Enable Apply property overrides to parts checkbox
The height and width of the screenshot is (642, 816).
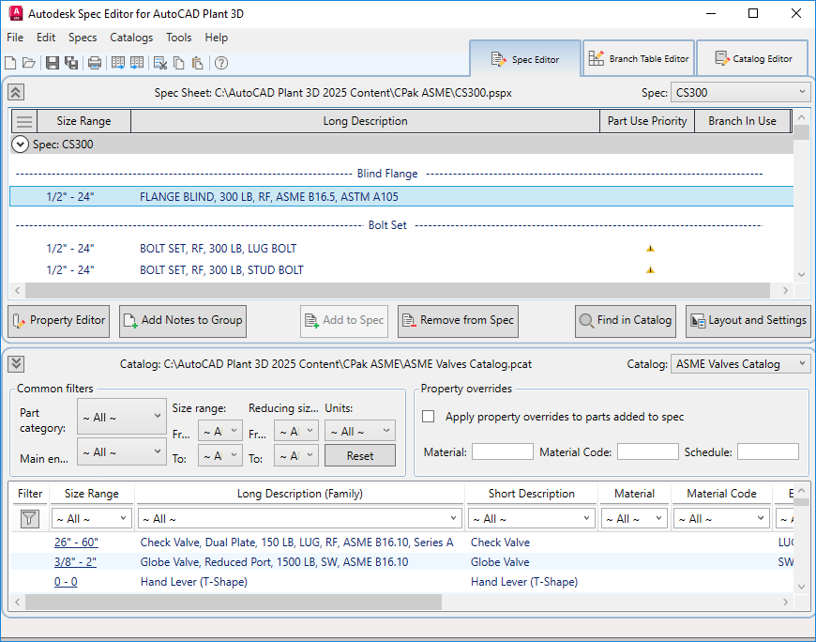[x=429, y=417]
